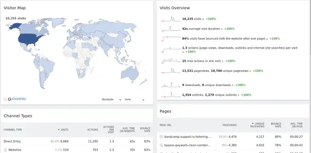The image size is (311, 153).
Task: Click the evolution icon after "unique downloads"
Action: click(x=232, y=85)
